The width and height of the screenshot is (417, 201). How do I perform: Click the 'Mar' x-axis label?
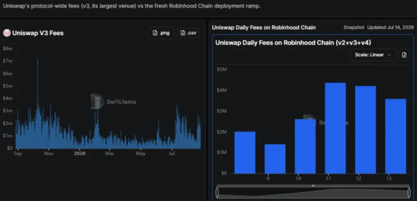(110, 153)
